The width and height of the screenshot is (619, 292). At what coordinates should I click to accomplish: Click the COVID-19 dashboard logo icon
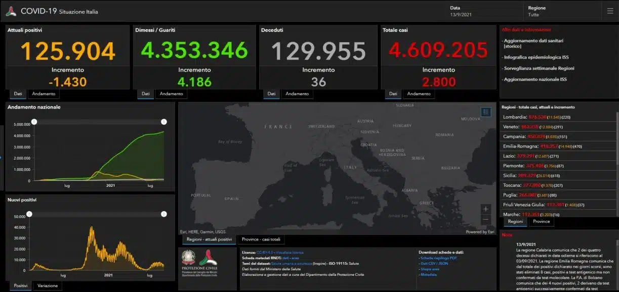[11, 11]
